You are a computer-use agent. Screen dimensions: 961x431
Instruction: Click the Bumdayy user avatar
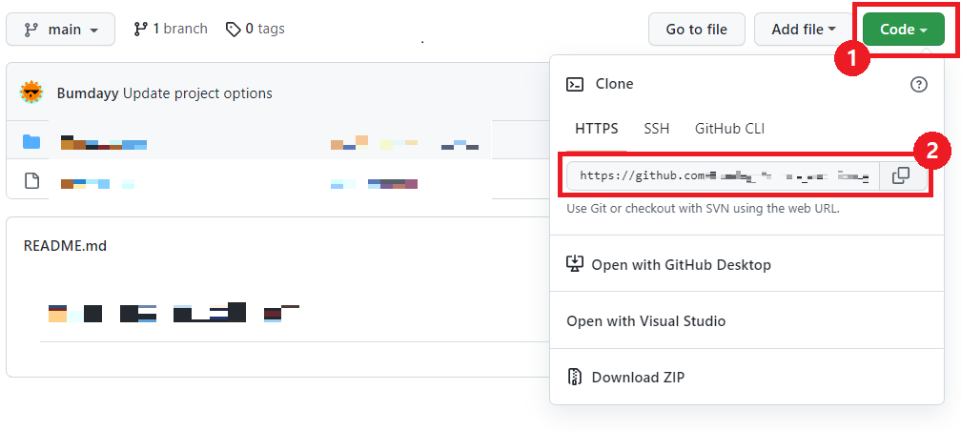[x=31, y=93]
